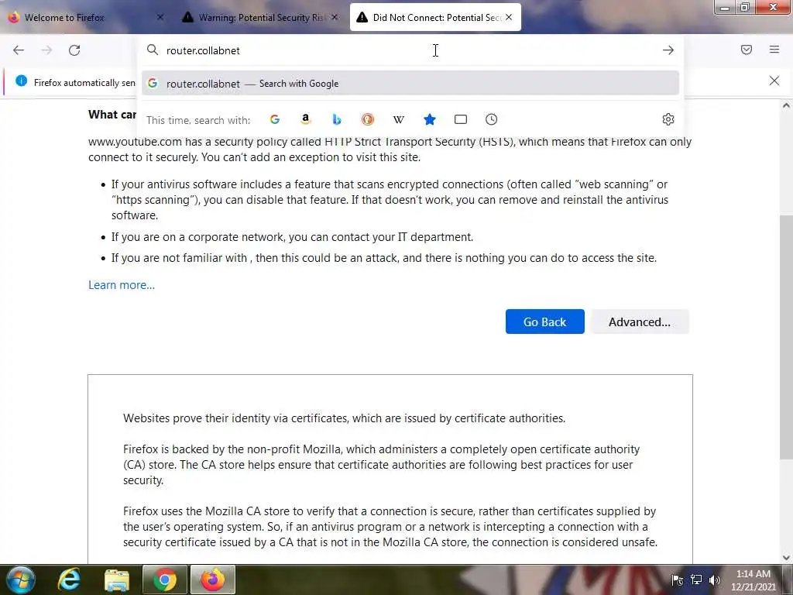The width and height of the screenshot is (793, 595).
Task: Click the address bar text router.collabnet
Action: click(x=203, y=50)
